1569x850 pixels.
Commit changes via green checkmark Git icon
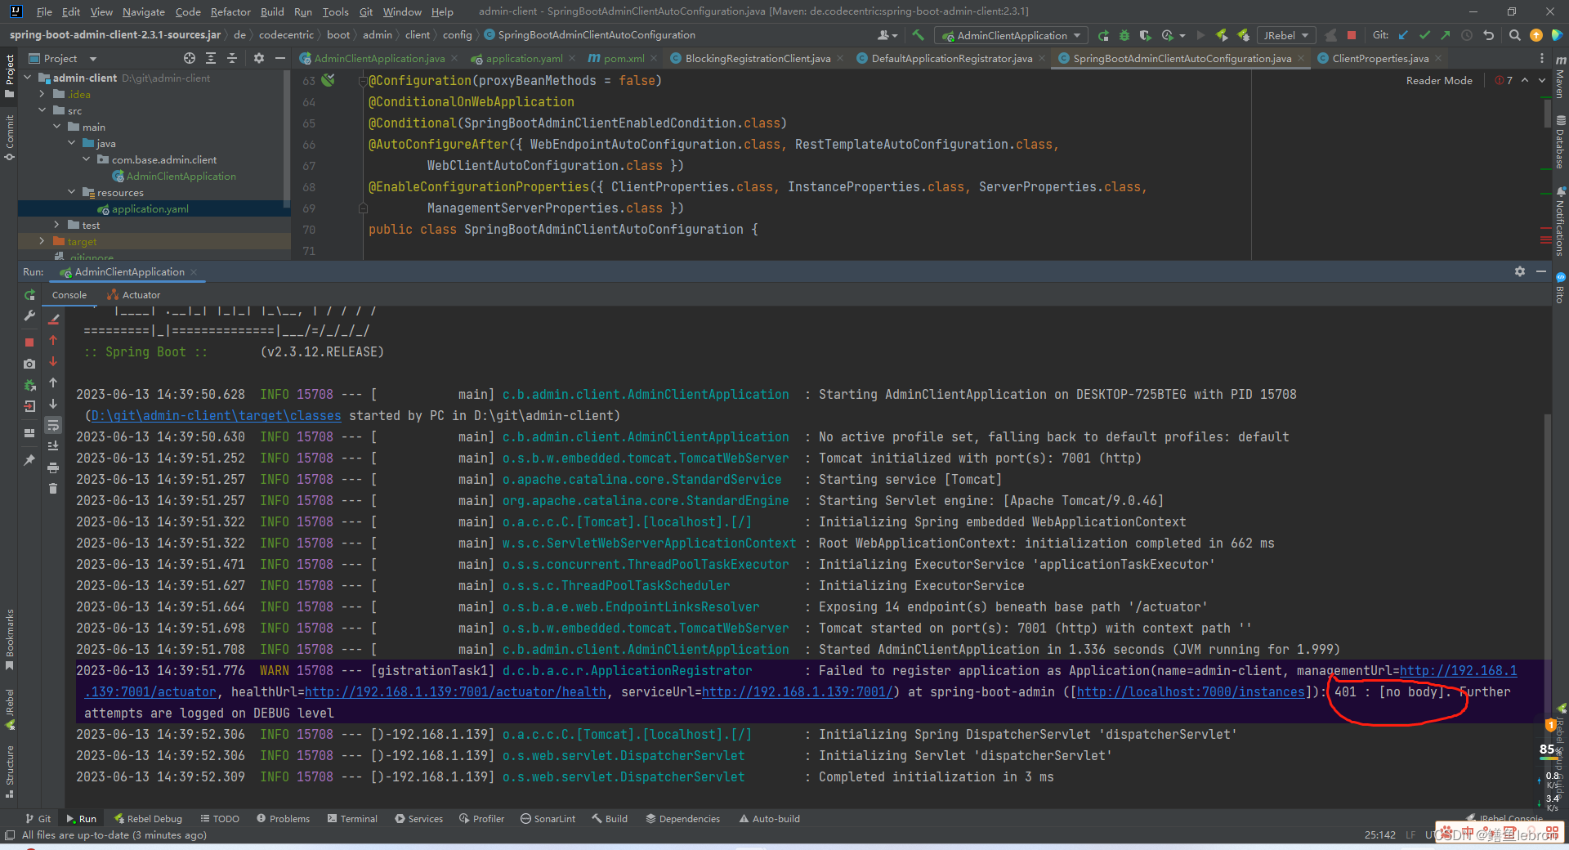tap(1424, 35)
